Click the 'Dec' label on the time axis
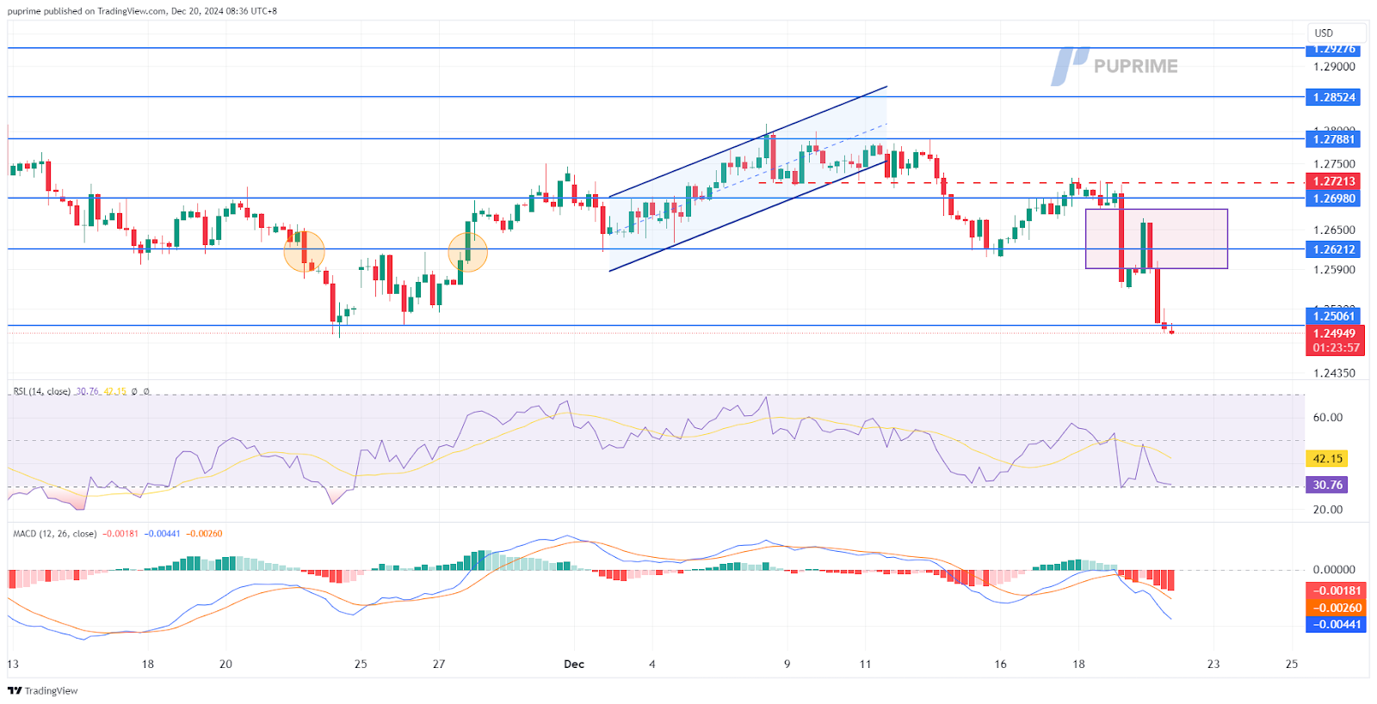This screenshot has width=1377, height=704. [574, 664]
